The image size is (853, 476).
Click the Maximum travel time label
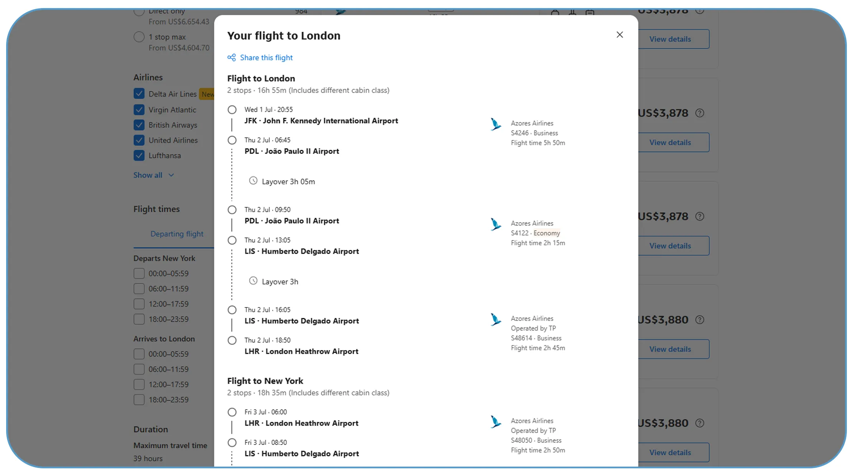click(x=170, y=445)
